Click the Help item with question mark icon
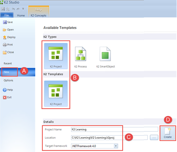This screenshot has width=177, height=152. click(8, 90)
